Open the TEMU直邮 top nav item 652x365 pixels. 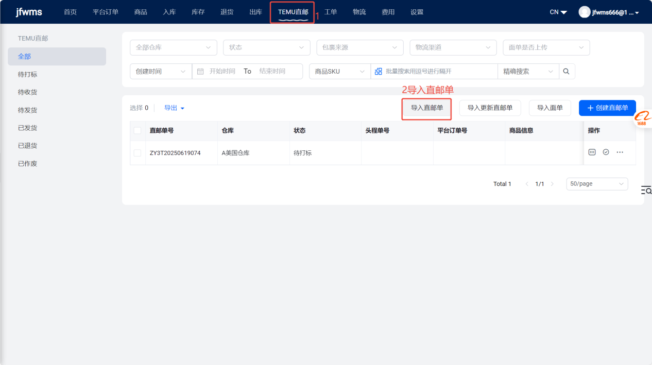coord(293,12)
